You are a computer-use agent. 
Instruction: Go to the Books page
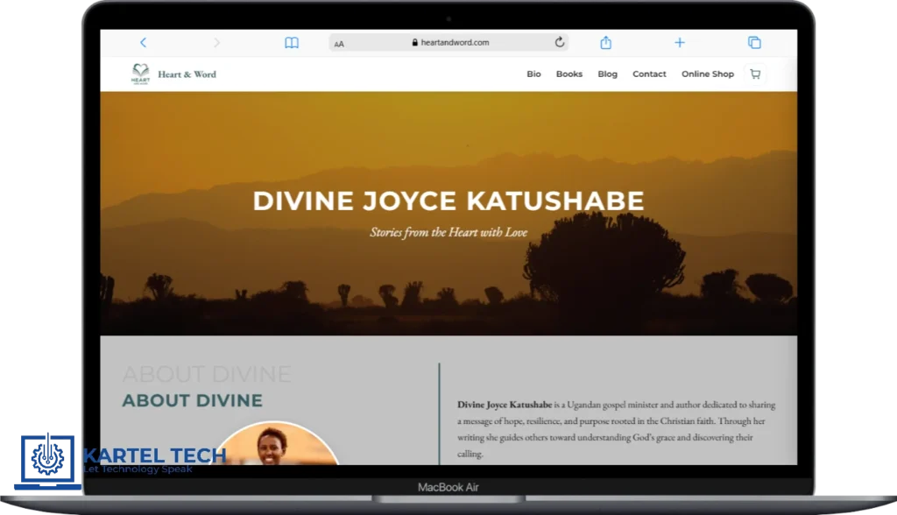[x=569, y=74]
